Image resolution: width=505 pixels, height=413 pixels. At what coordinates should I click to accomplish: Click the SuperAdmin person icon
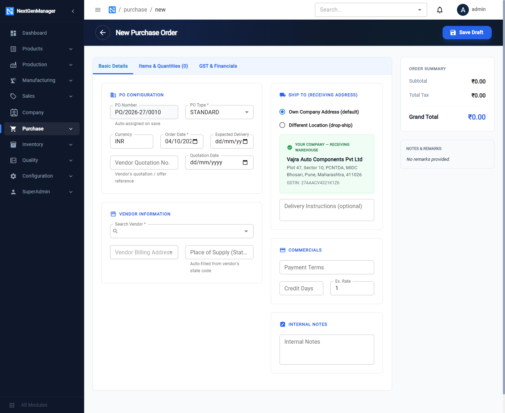pyautogui.click(x=13, y=192)
